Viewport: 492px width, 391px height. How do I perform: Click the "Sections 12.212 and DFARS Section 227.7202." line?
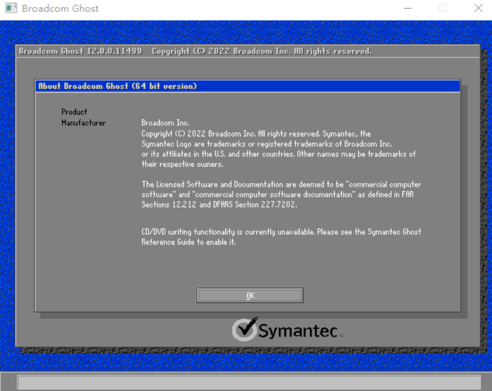pyautogui.click(x=219, y=204)
